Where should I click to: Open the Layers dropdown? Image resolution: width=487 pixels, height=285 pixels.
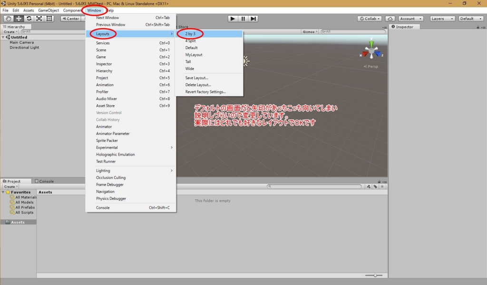442,19
